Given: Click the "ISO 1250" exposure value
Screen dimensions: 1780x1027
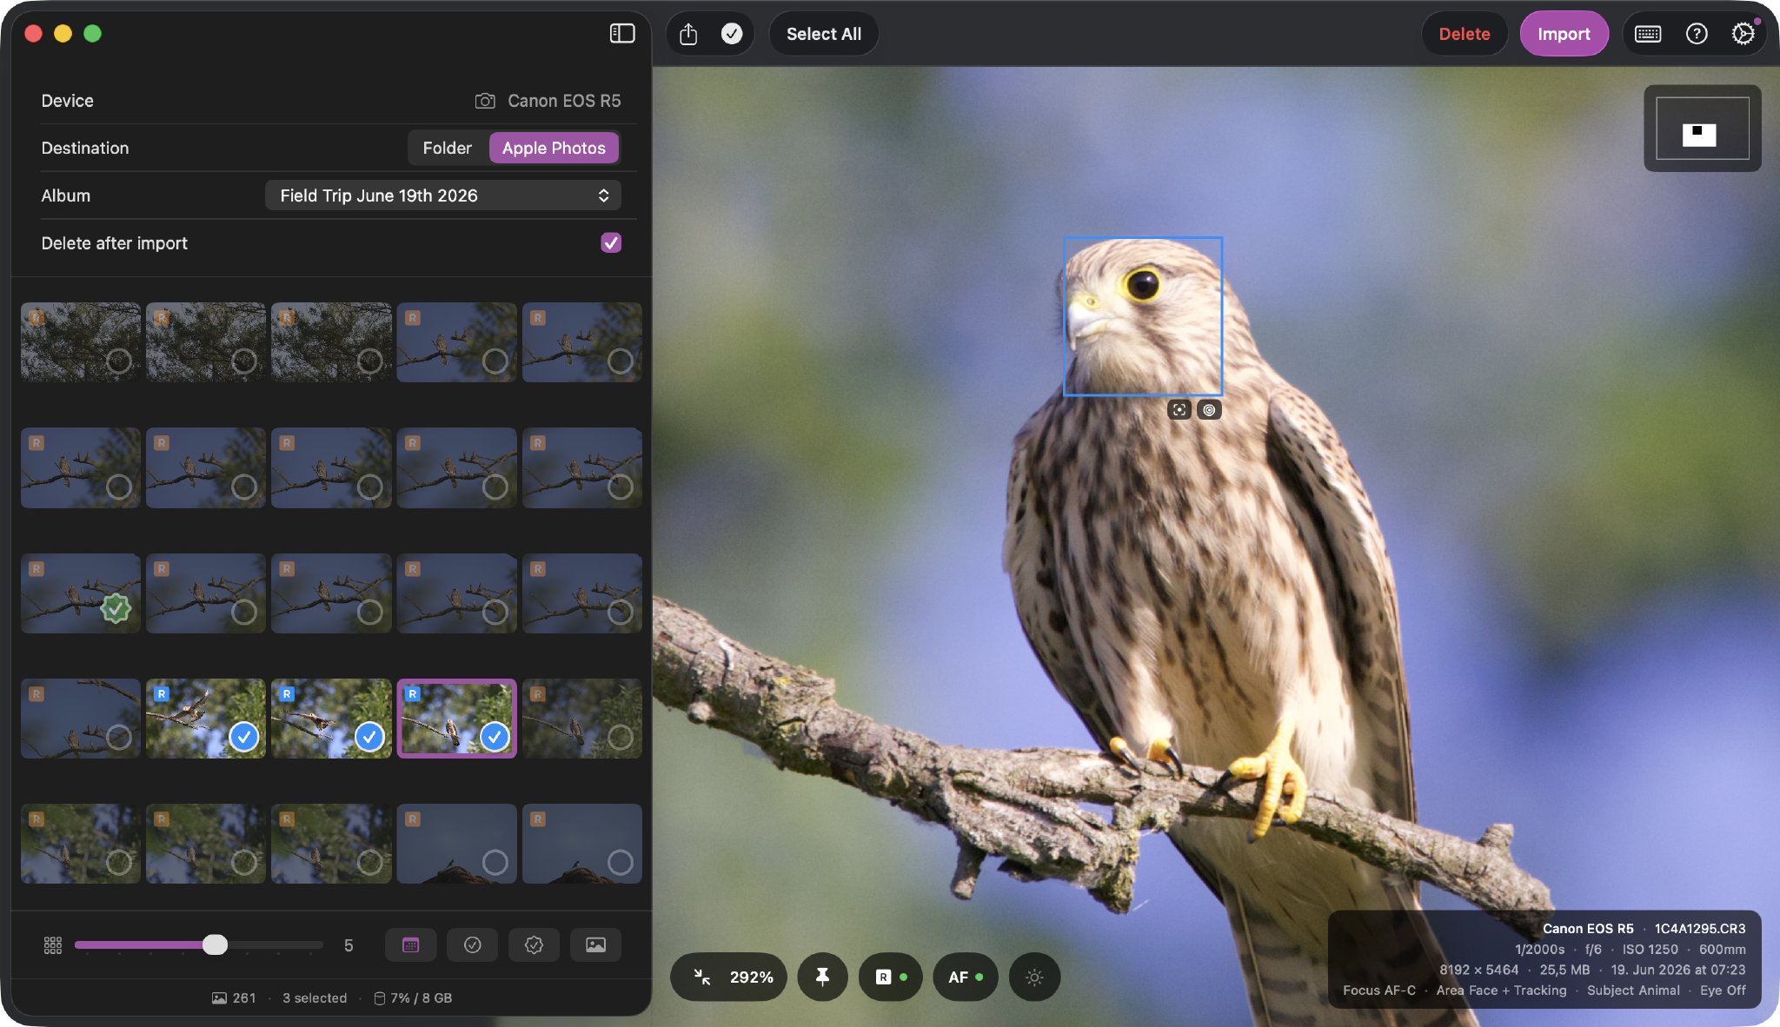Looking at the screenshot, I should point(1650,950).
